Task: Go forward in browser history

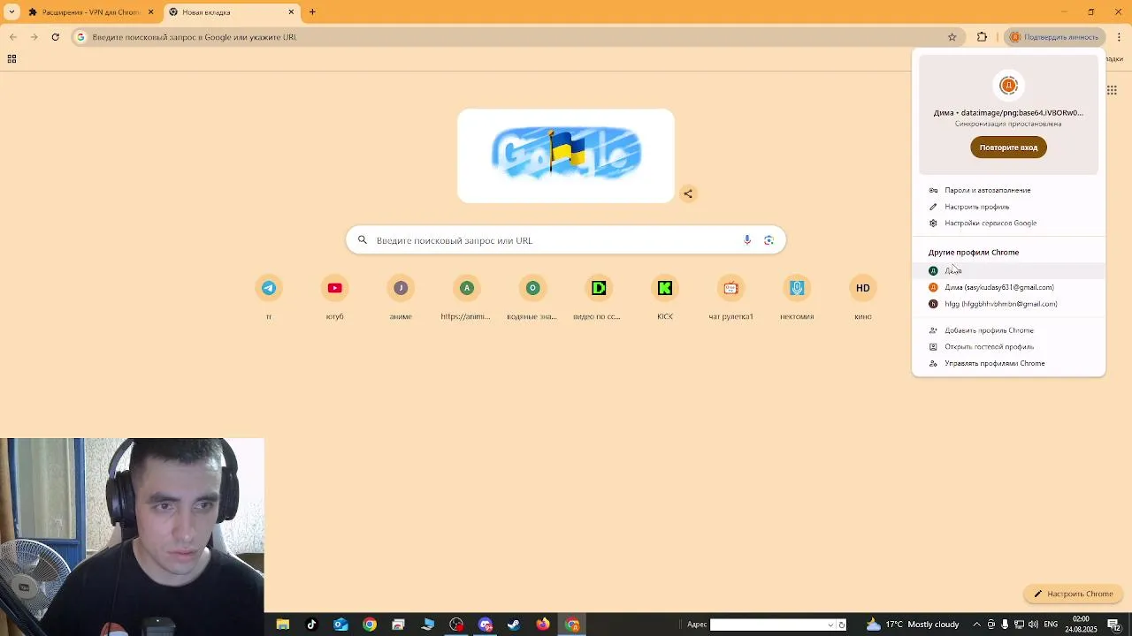Action: click(34, 37)
